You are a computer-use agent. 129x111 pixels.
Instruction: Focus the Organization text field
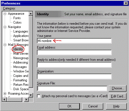click(x=74, y=76)
